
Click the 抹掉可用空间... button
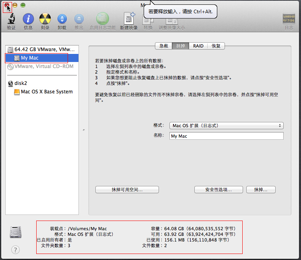coord(127,190)
